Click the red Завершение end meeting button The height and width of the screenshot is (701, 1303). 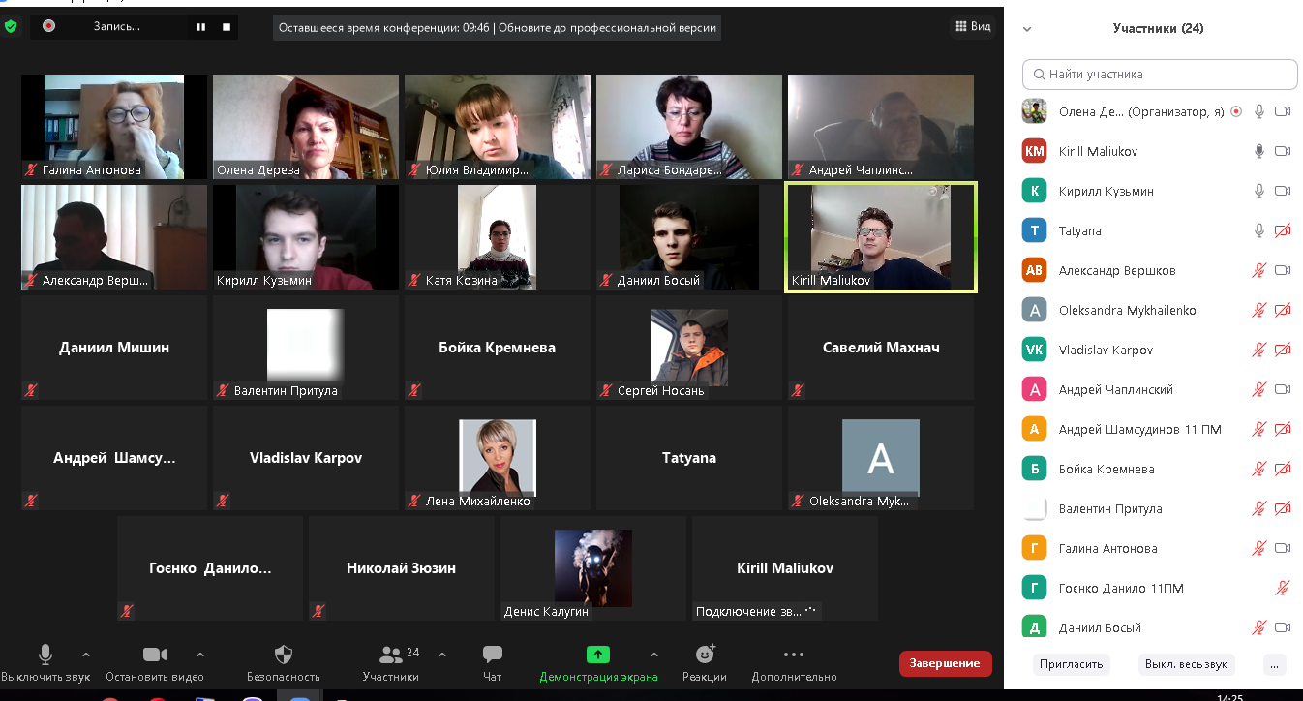[945, 663]
